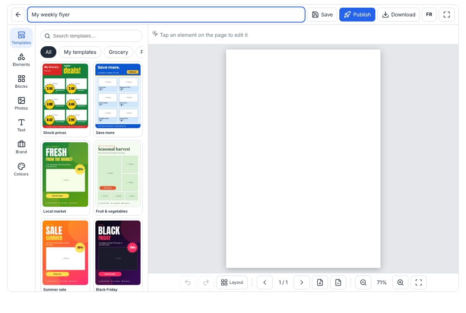Open the Colours panel
The height and width of the screenshot is (313, 466).
click(21, 169)
